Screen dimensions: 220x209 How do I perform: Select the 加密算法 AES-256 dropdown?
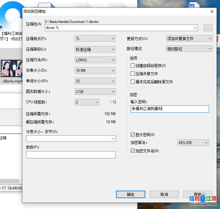click(x=193, y=143)
